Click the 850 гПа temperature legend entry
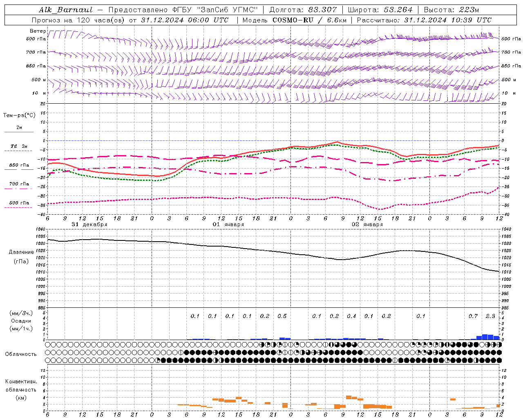Screen dimensions: 523x418 point(19,165)
